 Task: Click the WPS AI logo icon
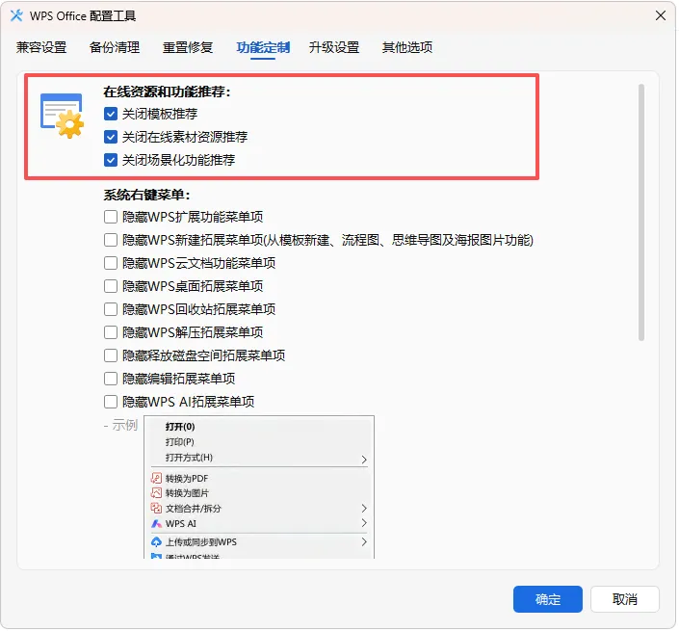pos(156,524)
